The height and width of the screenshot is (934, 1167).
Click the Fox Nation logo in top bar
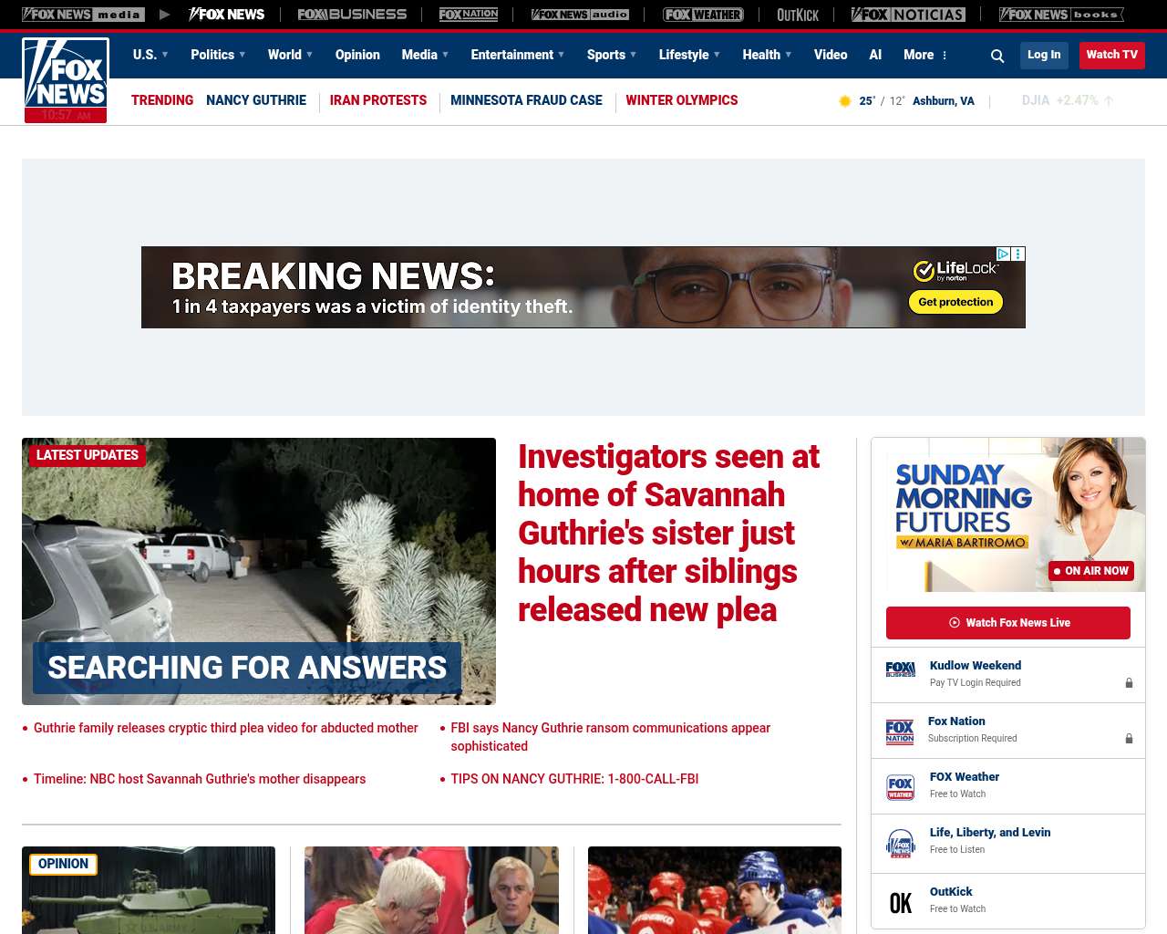click(x=469, y=15)
